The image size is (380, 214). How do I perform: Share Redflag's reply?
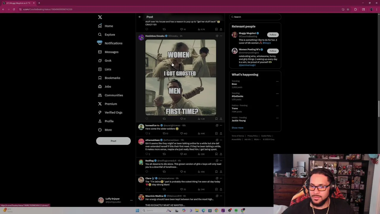pyautogui.click(x=221, y=171)
